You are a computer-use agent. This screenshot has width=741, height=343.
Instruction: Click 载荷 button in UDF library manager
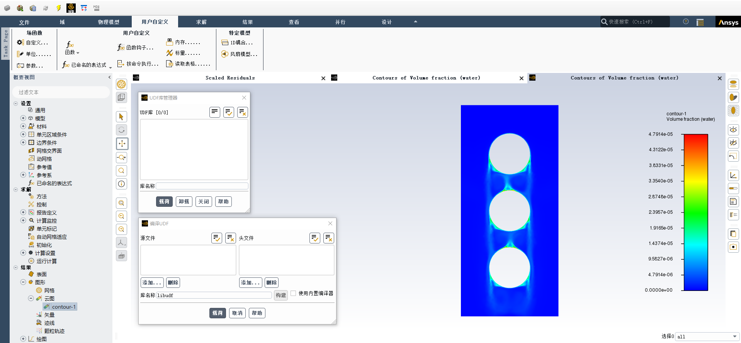point(164,201)
